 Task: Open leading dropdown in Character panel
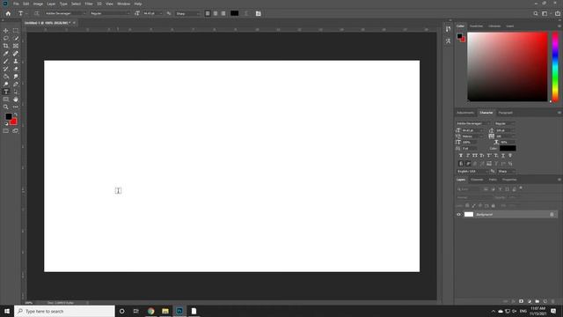[x=506, y=130]
